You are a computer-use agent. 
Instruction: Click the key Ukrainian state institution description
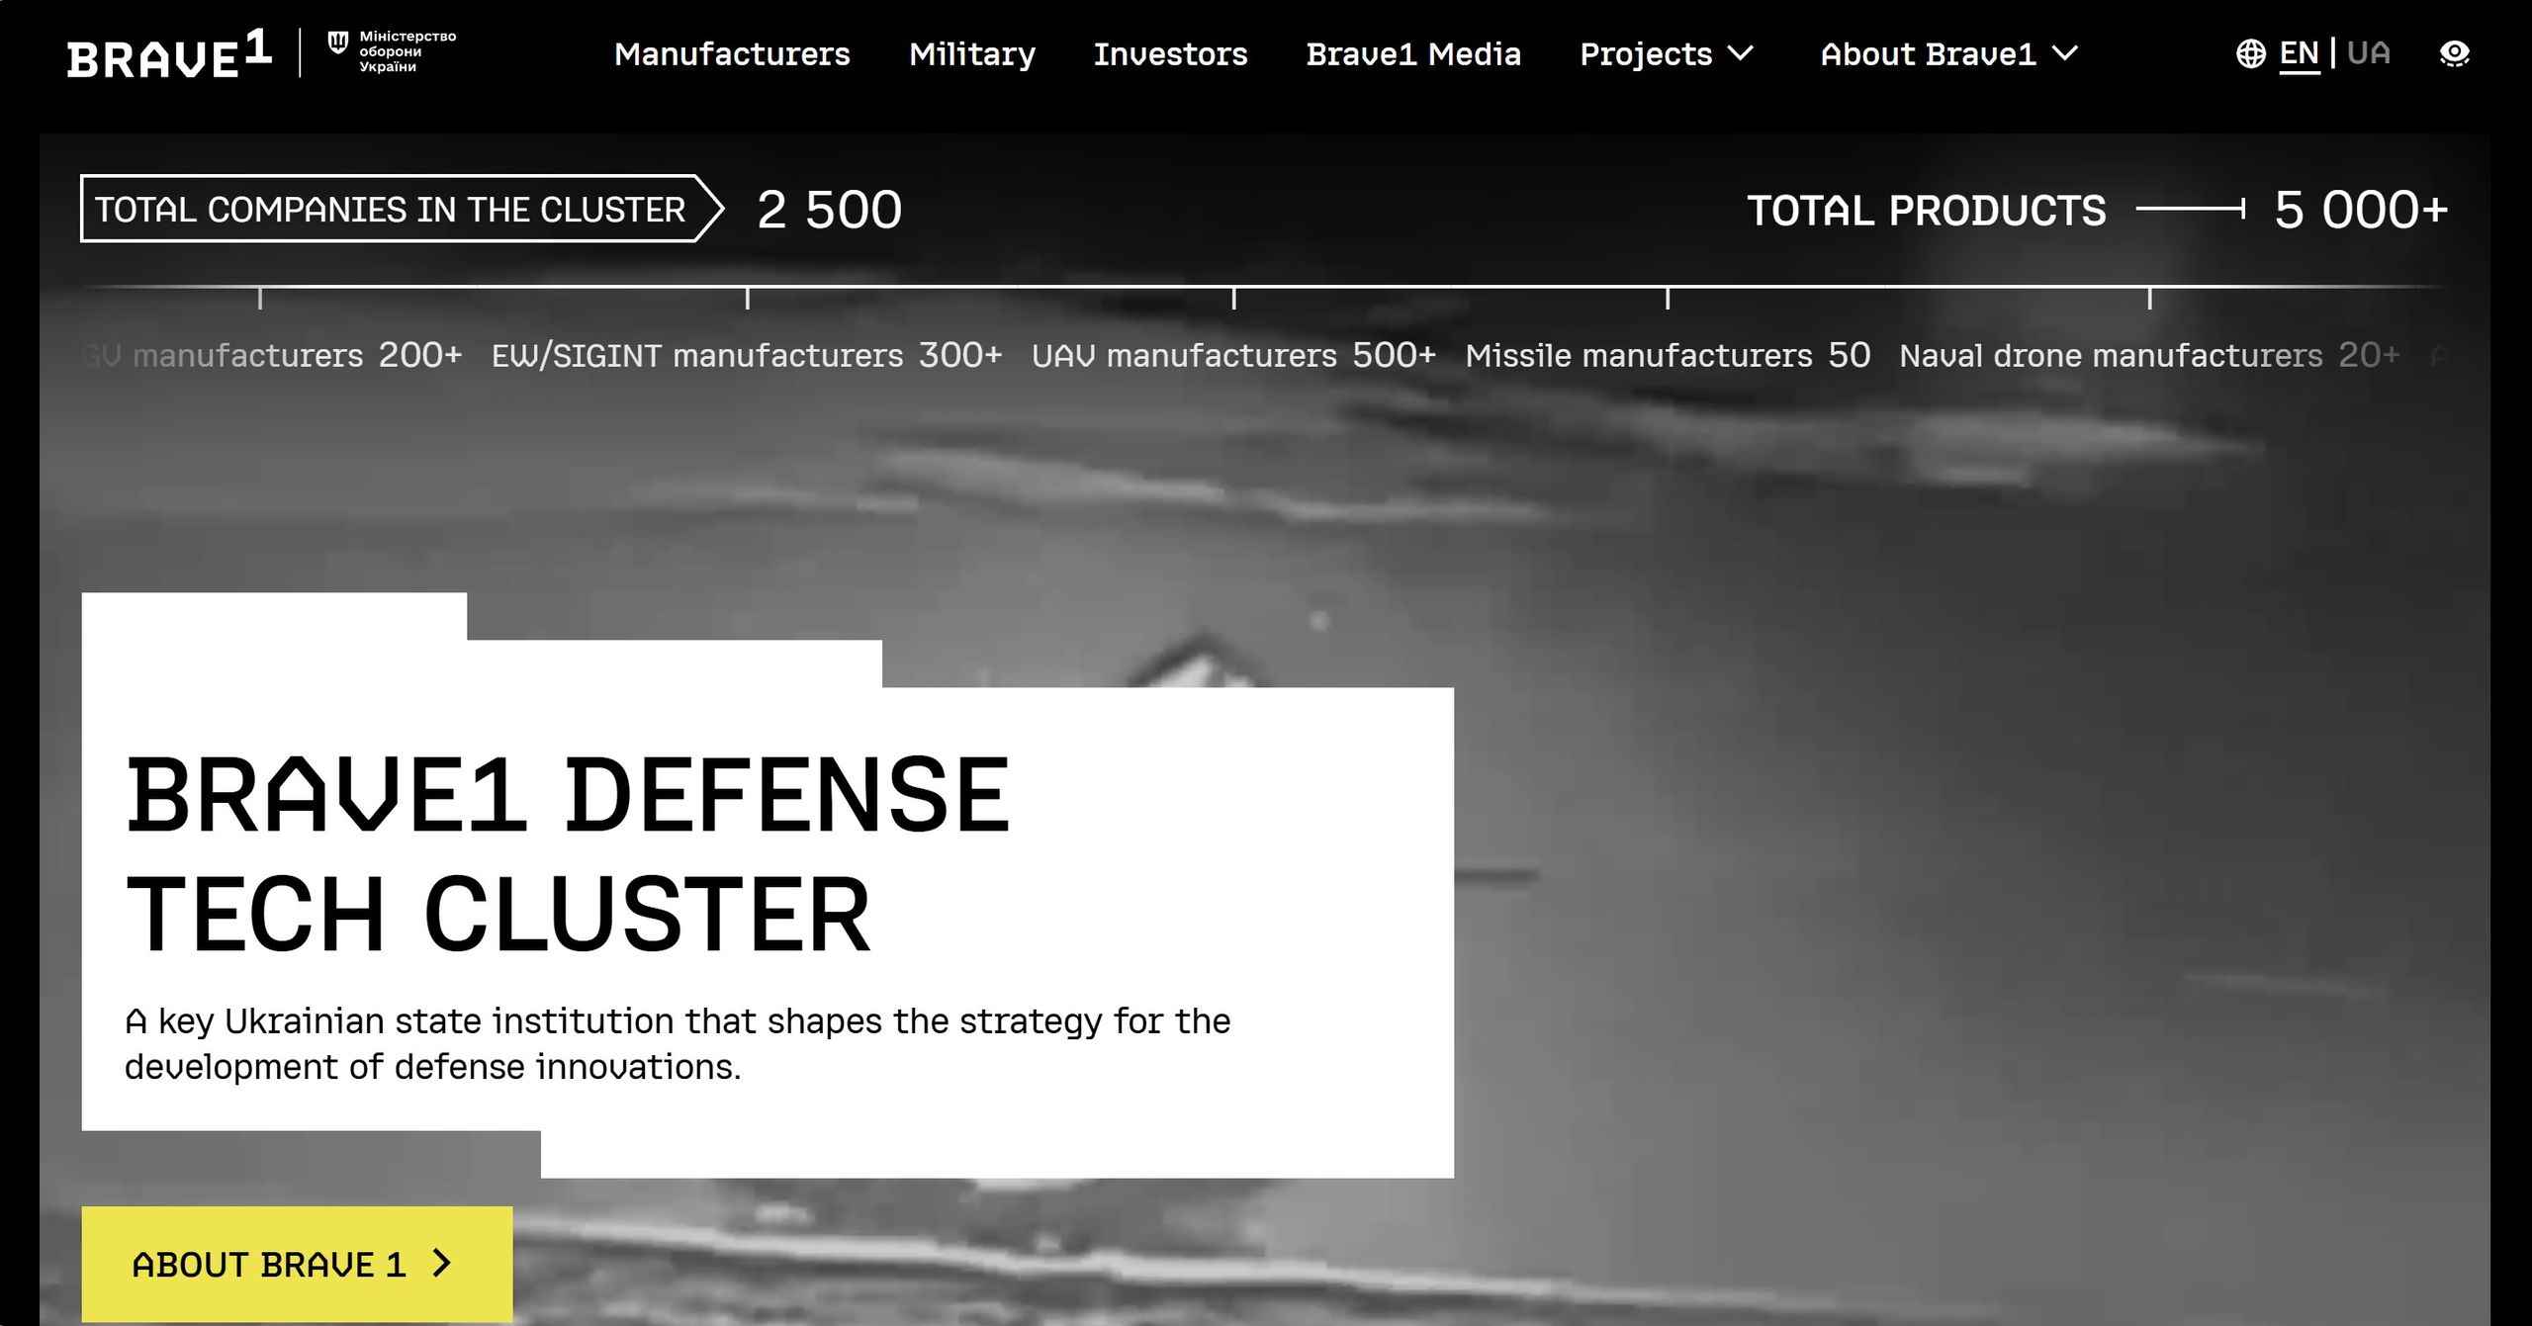678,1043
